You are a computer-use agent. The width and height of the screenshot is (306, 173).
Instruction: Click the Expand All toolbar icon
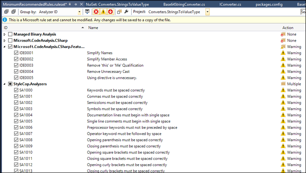[6, 12]
